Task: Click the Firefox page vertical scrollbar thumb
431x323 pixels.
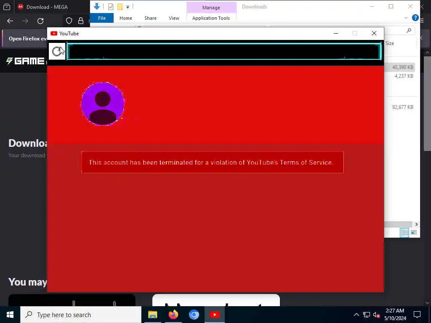Action: 427,103
